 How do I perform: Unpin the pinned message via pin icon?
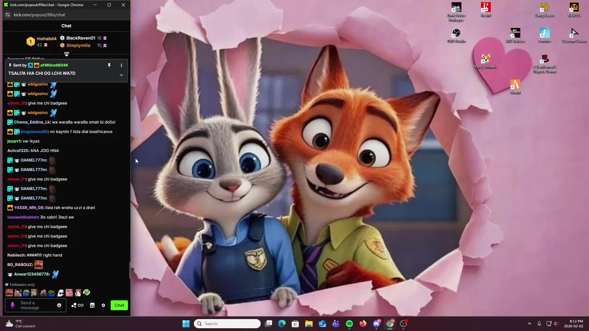tap(109, 65)
